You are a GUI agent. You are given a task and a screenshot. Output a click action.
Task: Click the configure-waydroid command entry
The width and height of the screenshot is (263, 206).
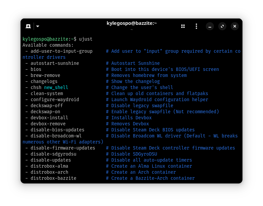(x=54, y=99)
